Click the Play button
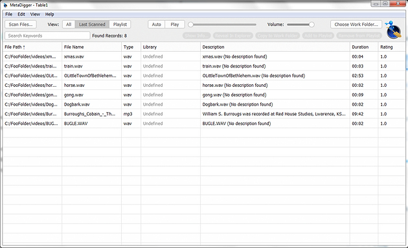Image resolution: width=408 pixels, height=248 pixels. 175,25
